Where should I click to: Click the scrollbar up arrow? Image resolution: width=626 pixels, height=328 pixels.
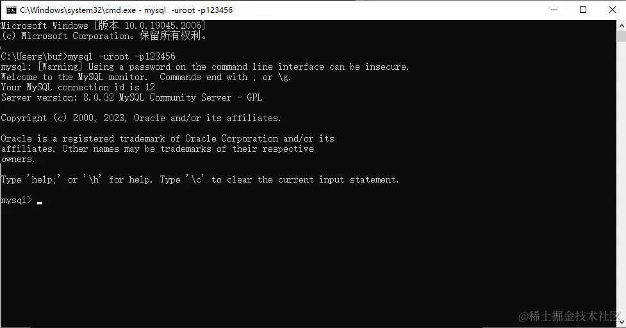[622, 25]
